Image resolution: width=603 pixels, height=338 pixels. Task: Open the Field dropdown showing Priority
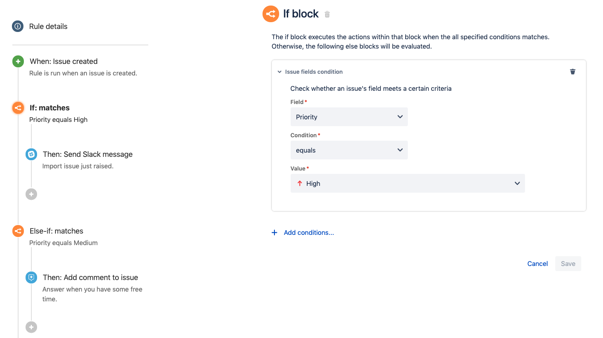(349, 117)
